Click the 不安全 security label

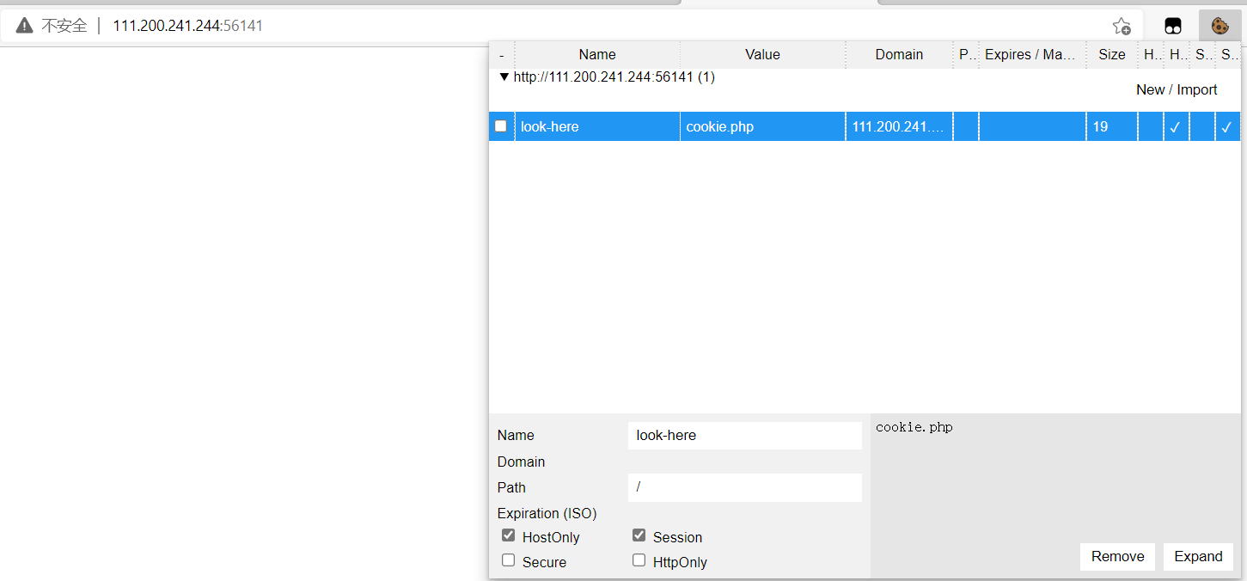[x=64, y=26]
